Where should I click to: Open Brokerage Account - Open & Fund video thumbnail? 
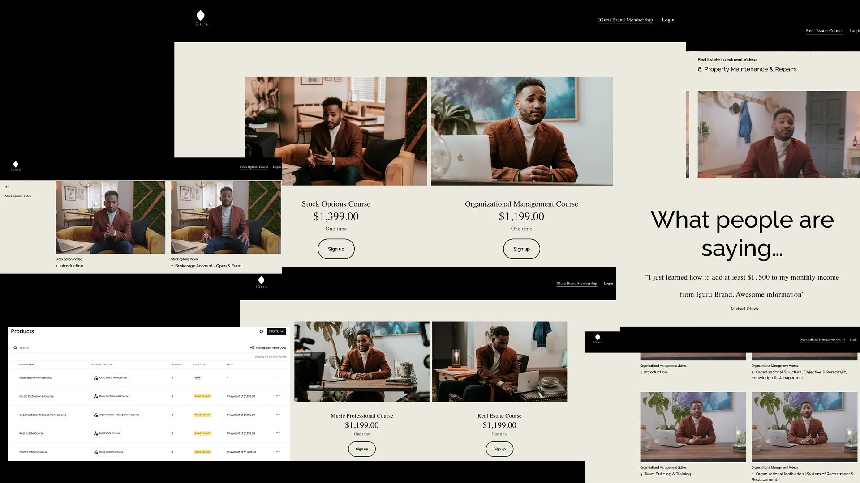pyautogui.click(x=226, y=217)
